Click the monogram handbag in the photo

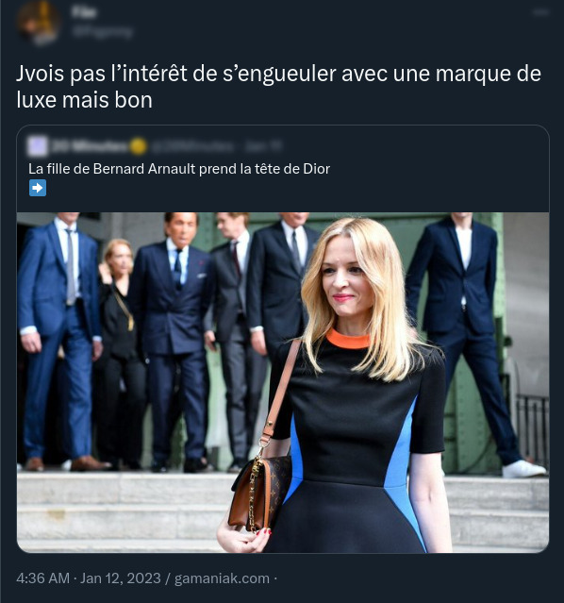coord(260,493)
